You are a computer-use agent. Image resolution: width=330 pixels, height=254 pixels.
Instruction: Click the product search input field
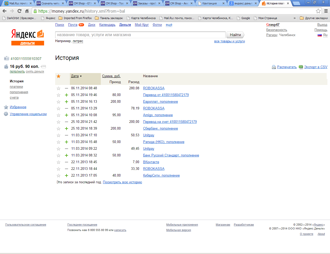tap(140, 35)
